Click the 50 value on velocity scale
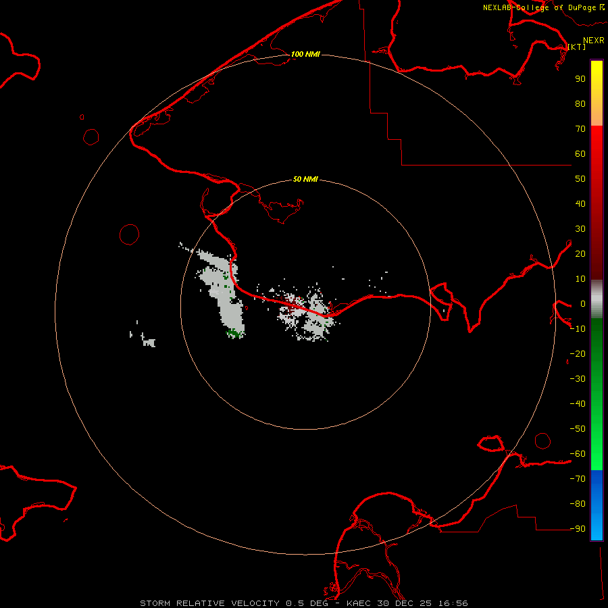Viewport: 608px width, 608px height. [x=580, y=179]
